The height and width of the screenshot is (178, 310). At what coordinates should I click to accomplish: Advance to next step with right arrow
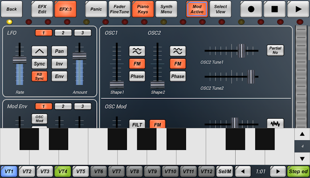(x=278, y=171)
